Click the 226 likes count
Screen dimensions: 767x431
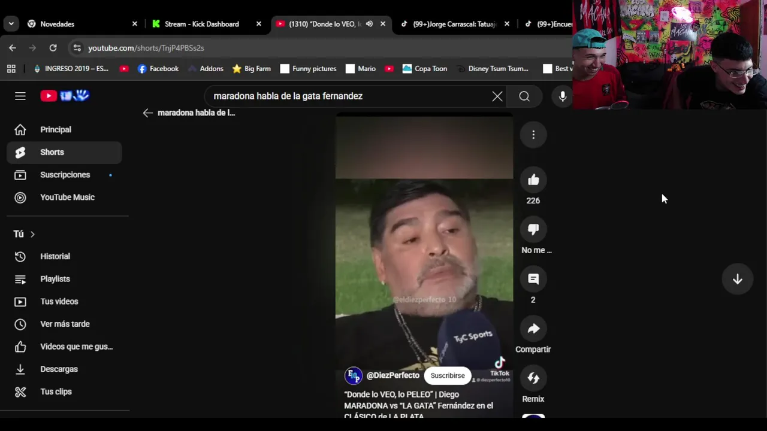pos(533,201)
